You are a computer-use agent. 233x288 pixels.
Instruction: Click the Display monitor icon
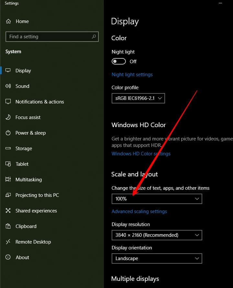tap(8, 70)
